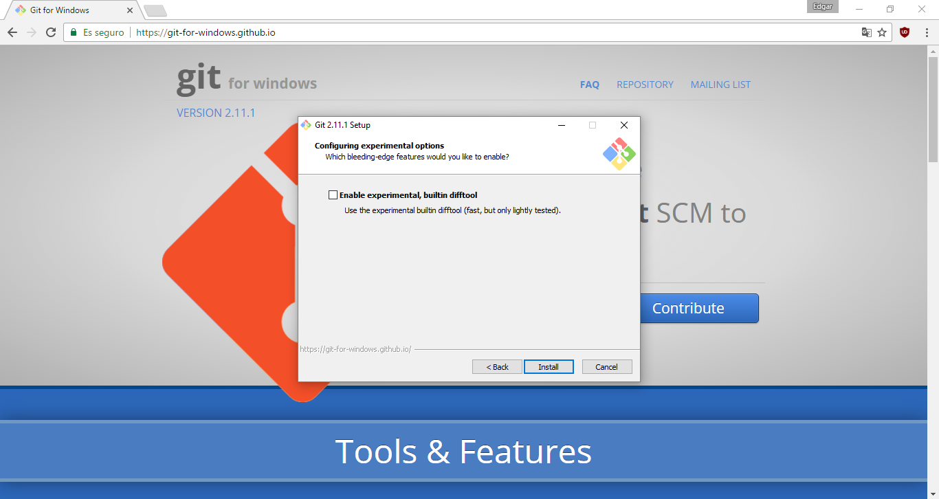Click the Git logo icon in setup title bar
This screenshot has width=939, height=499.
click(306, 125)
